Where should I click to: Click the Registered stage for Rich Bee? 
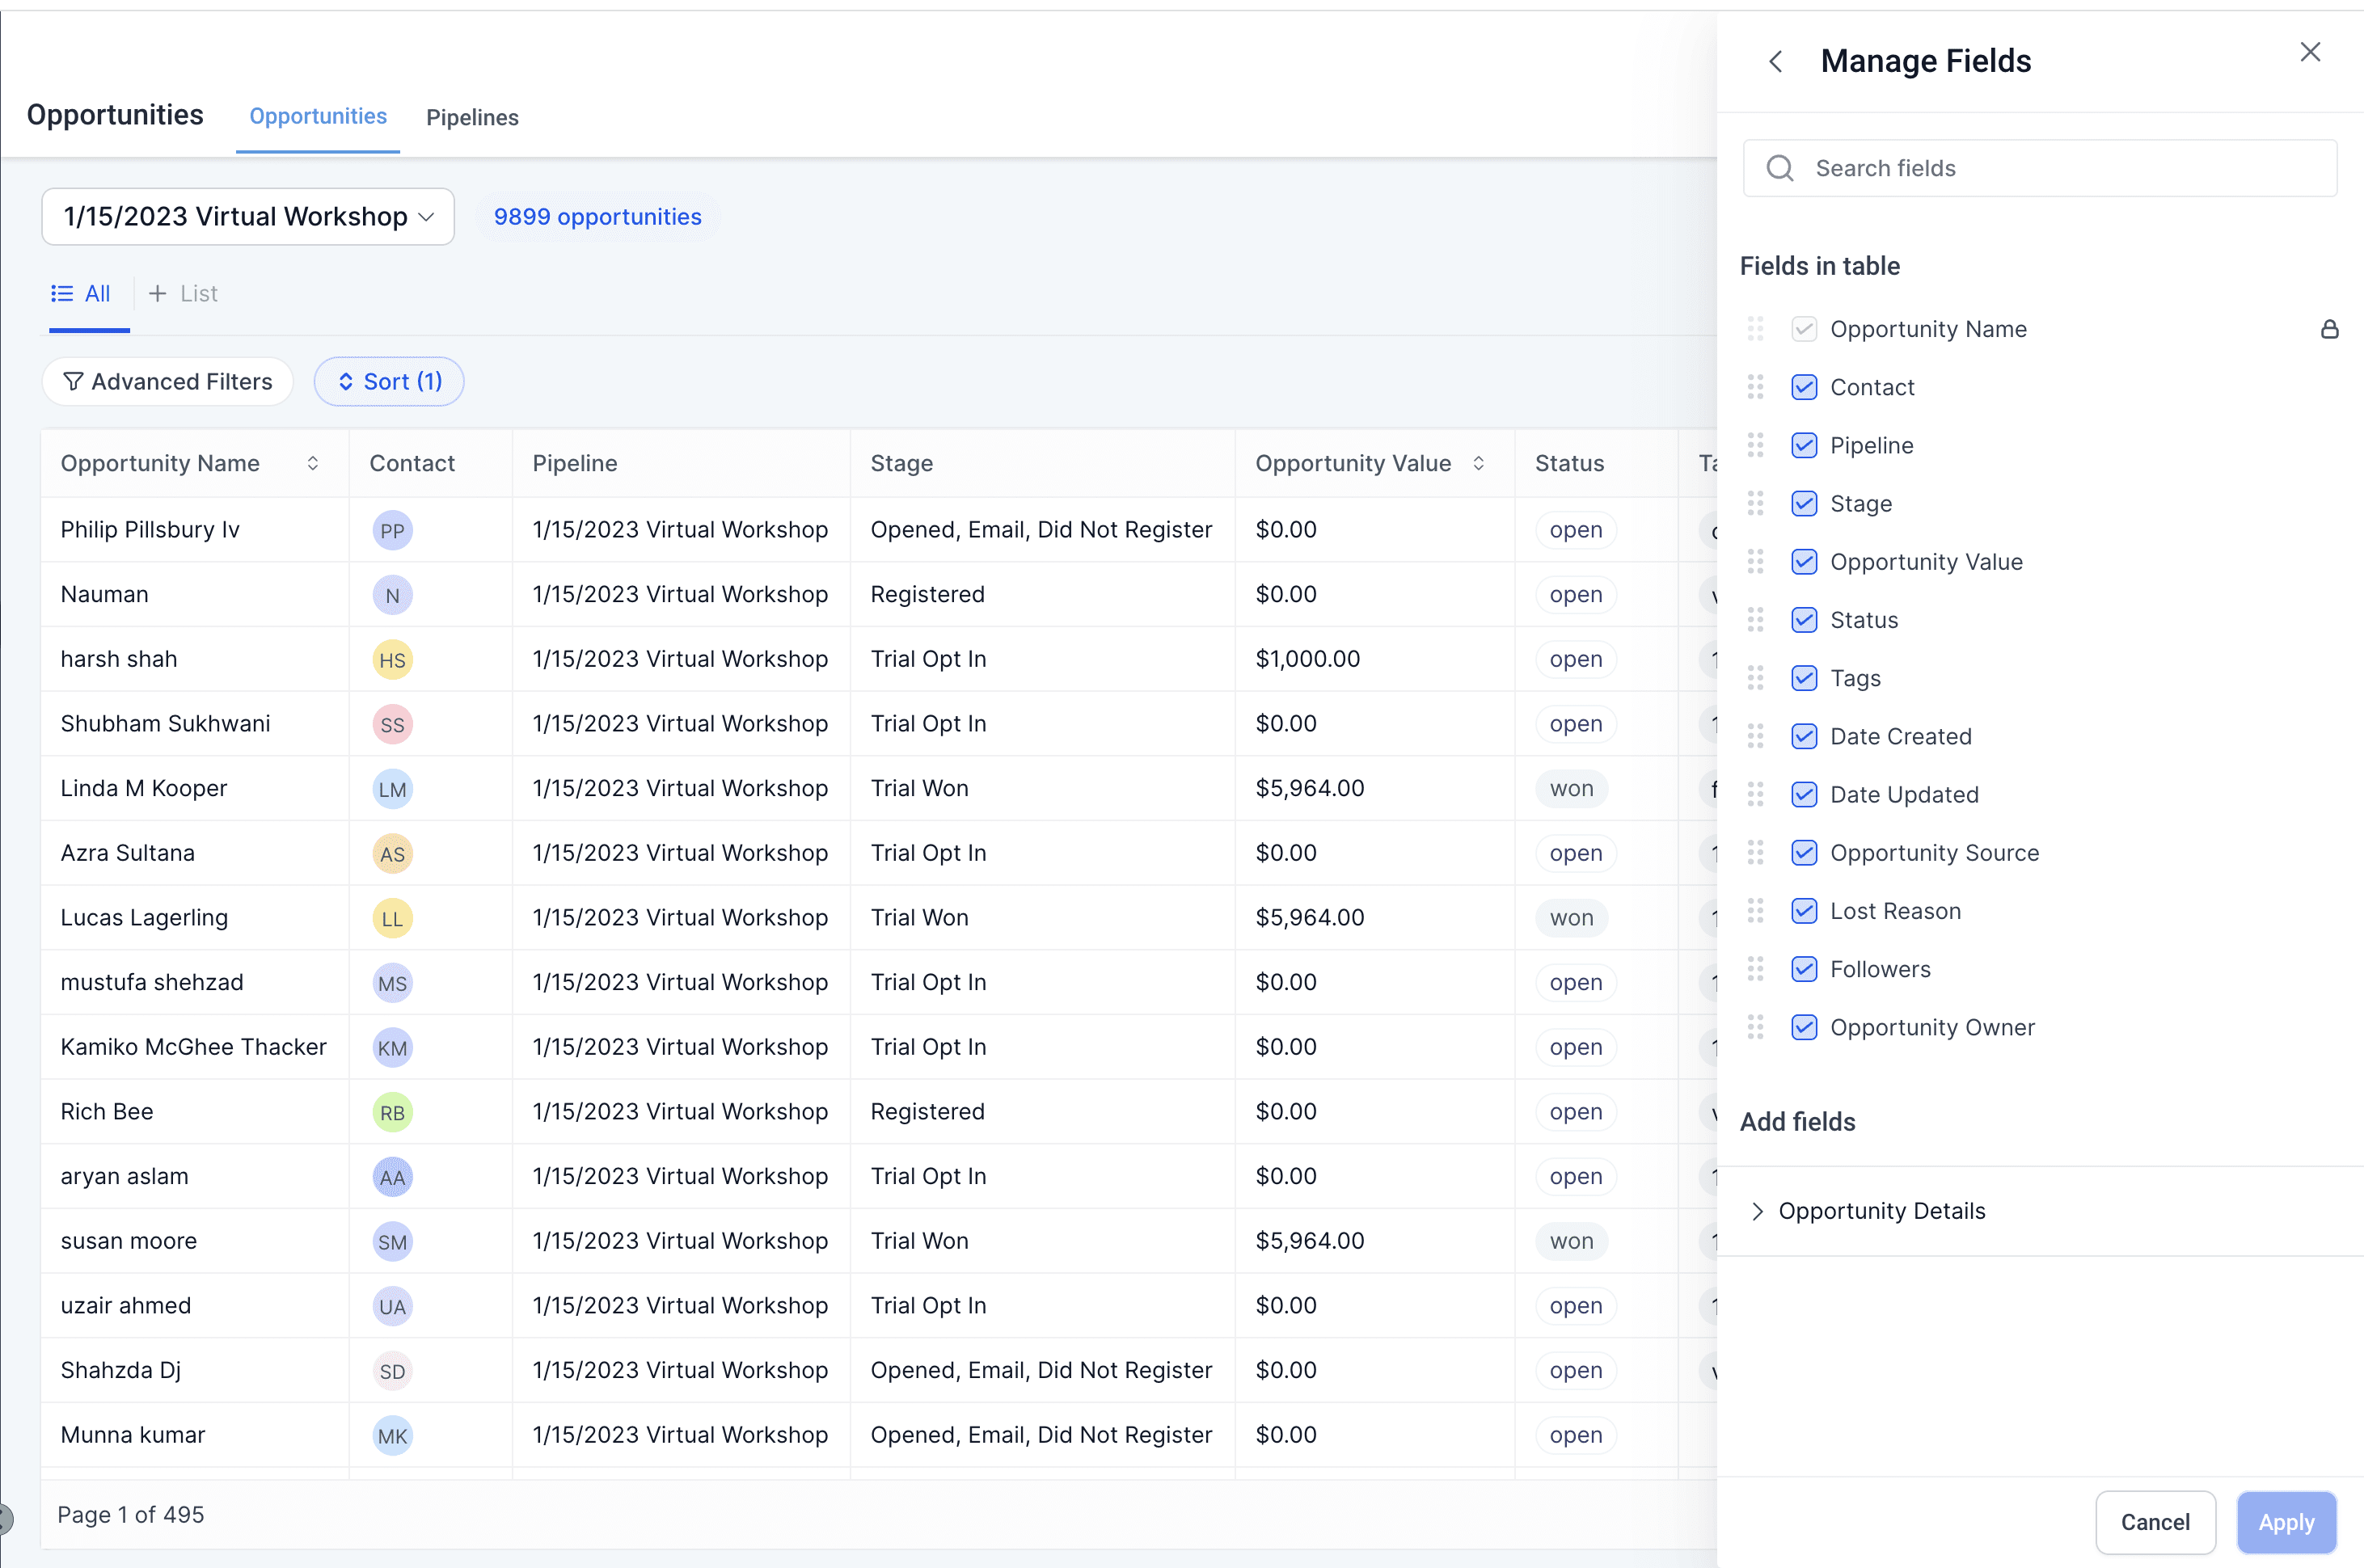tap(927, 1111)
